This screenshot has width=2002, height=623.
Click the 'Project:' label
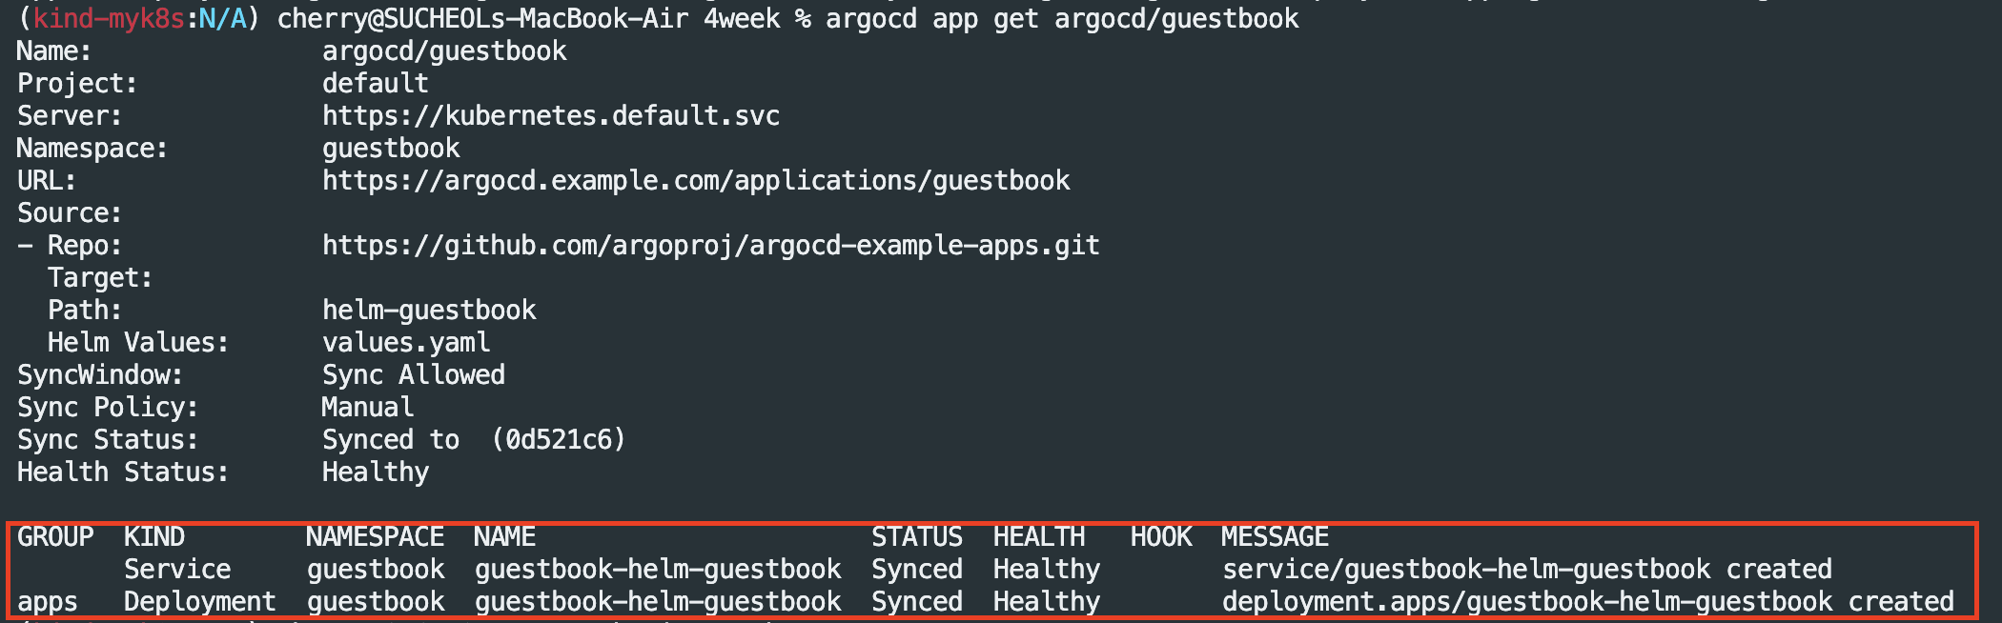[77, 84]
